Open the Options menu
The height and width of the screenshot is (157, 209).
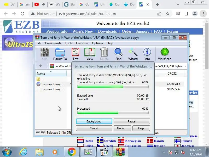pyautogui.click(x=97, y=43)
